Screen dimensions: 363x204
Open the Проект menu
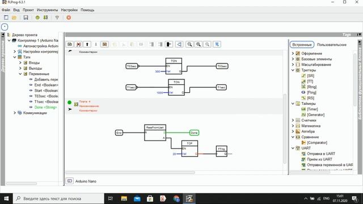28,10
